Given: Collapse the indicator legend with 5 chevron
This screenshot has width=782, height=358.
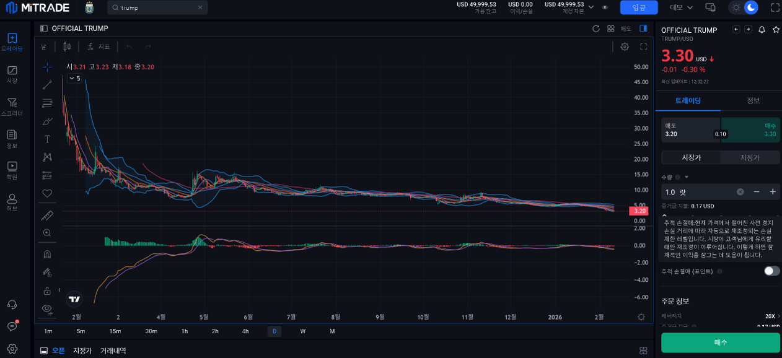Looking at the screenshot, I should 74,79.
